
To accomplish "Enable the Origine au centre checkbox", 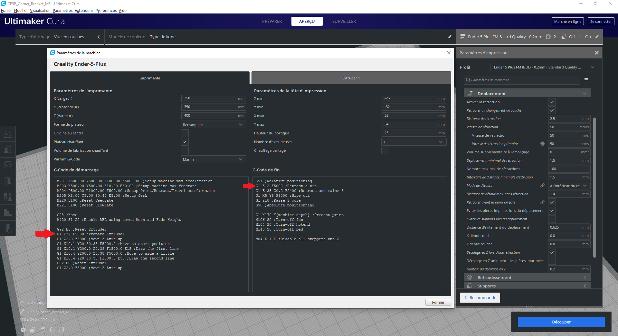I will click(185, 133).
